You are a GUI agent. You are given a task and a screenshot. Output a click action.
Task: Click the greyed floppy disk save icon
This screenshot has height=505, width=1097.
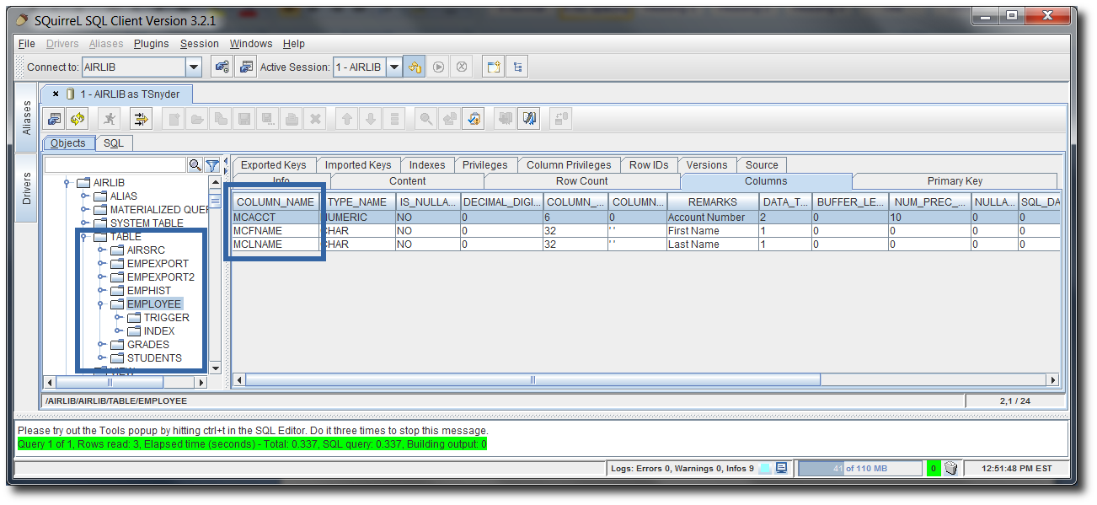click(244, 119)
